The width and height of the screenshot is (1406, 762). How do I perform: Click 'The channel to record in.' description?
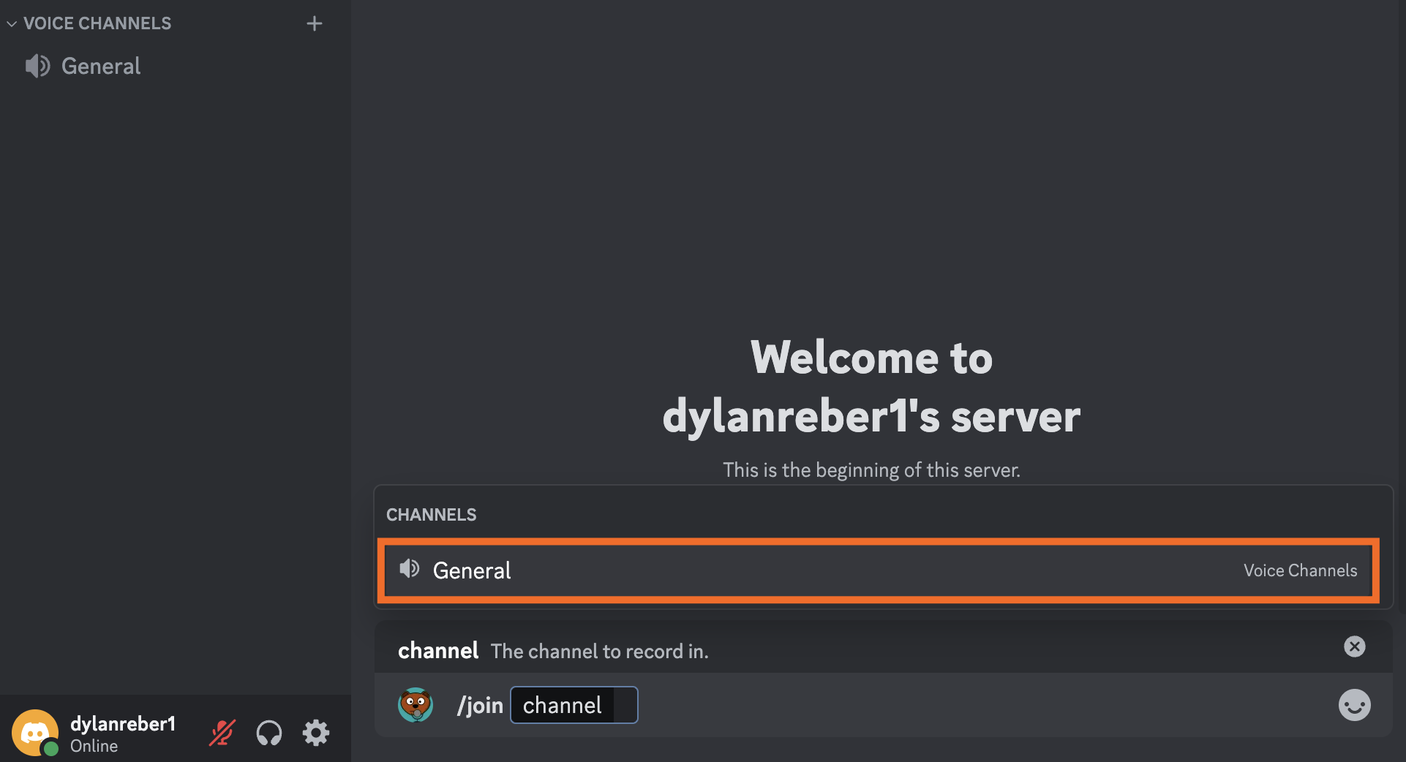599,651
